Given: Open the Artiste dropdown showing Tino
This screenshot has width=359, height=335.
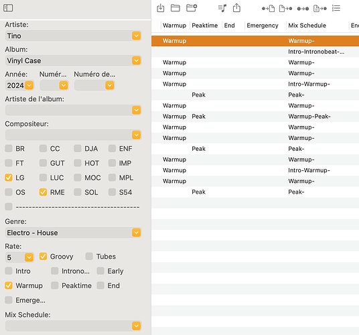Looking at the screenshot, I should pyautogui.click(x=136, y=36).
